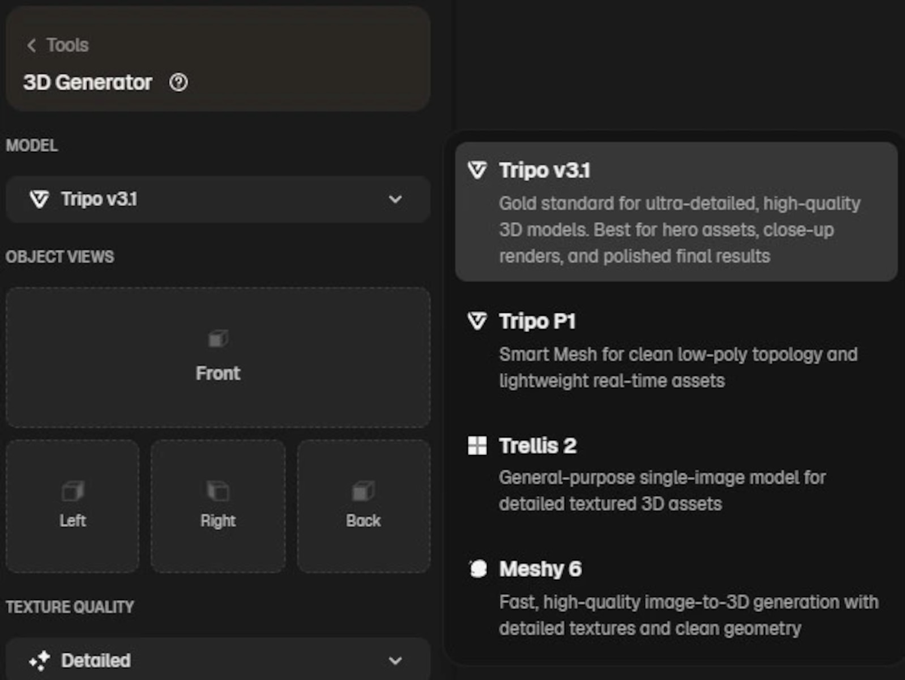Upload an image to the Left view slot

click(x=72, y=506)
